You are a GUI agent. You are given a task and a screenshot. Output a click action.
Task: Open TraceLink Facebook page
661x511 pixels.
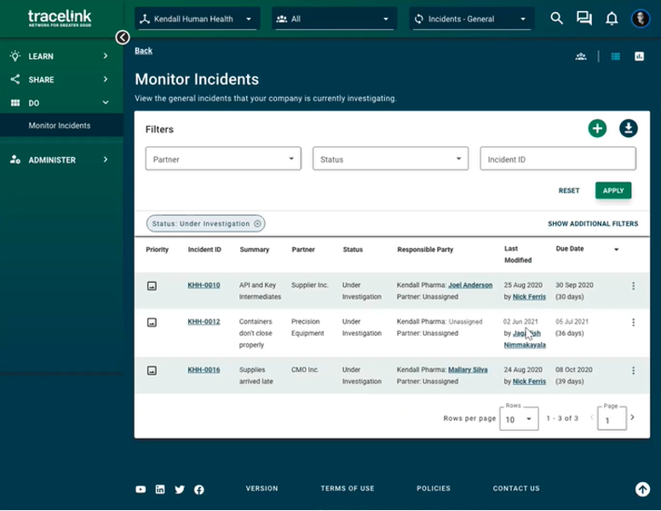(199, 490)
